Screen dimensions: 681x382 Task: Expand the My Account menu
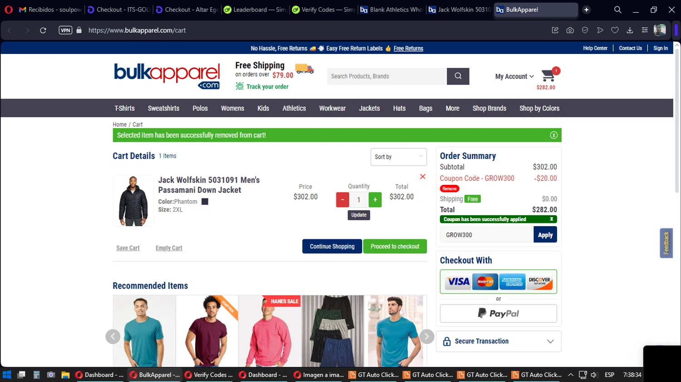click(514, 77)
